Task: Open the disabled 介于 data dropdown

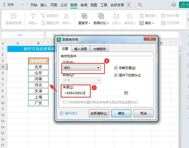Action: [82, 80]
